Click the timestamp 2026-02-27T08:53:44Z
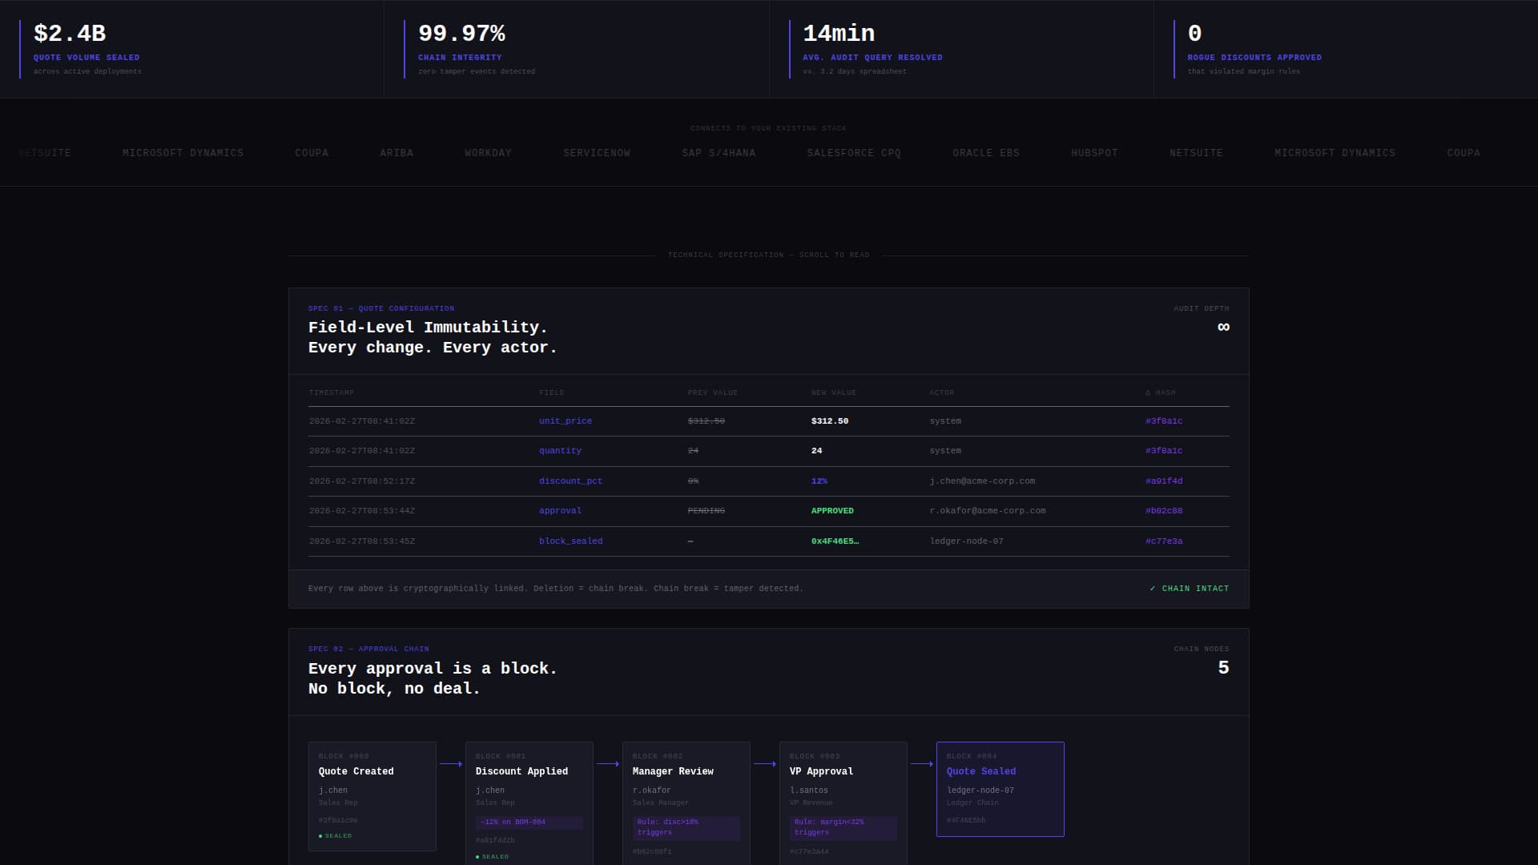Image resolution: width=1538 pixels, height=865 pixels. coord(362,511)
